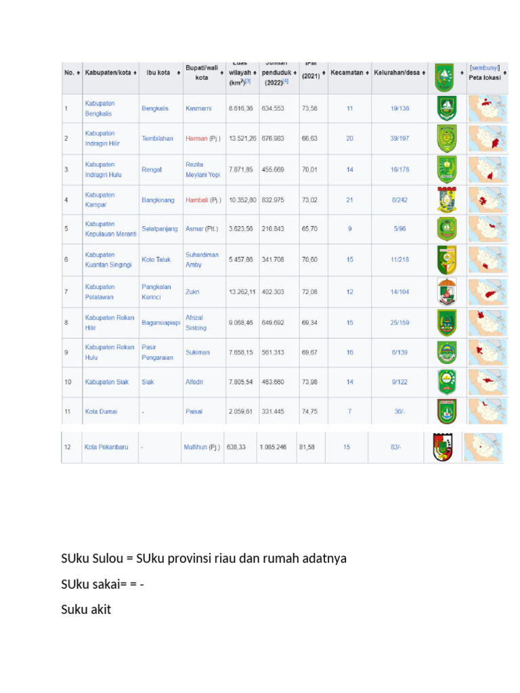This screenshot has width=520, height=693.
Task: Click the Kabupaten Bengkalis coat of arms
Action: [447, 108]
